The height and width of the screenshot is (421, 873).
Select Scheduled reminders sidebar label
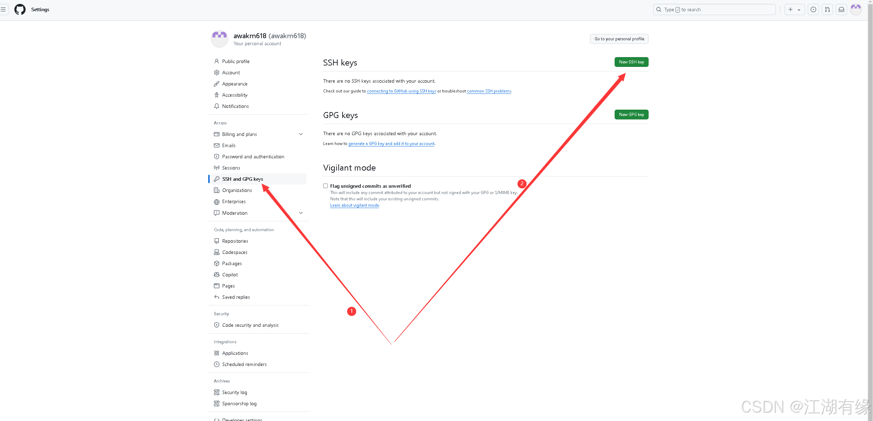point(244,364)
